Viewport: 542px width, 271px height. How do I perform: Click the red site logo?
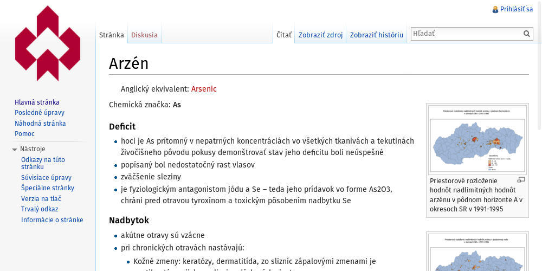48,43
